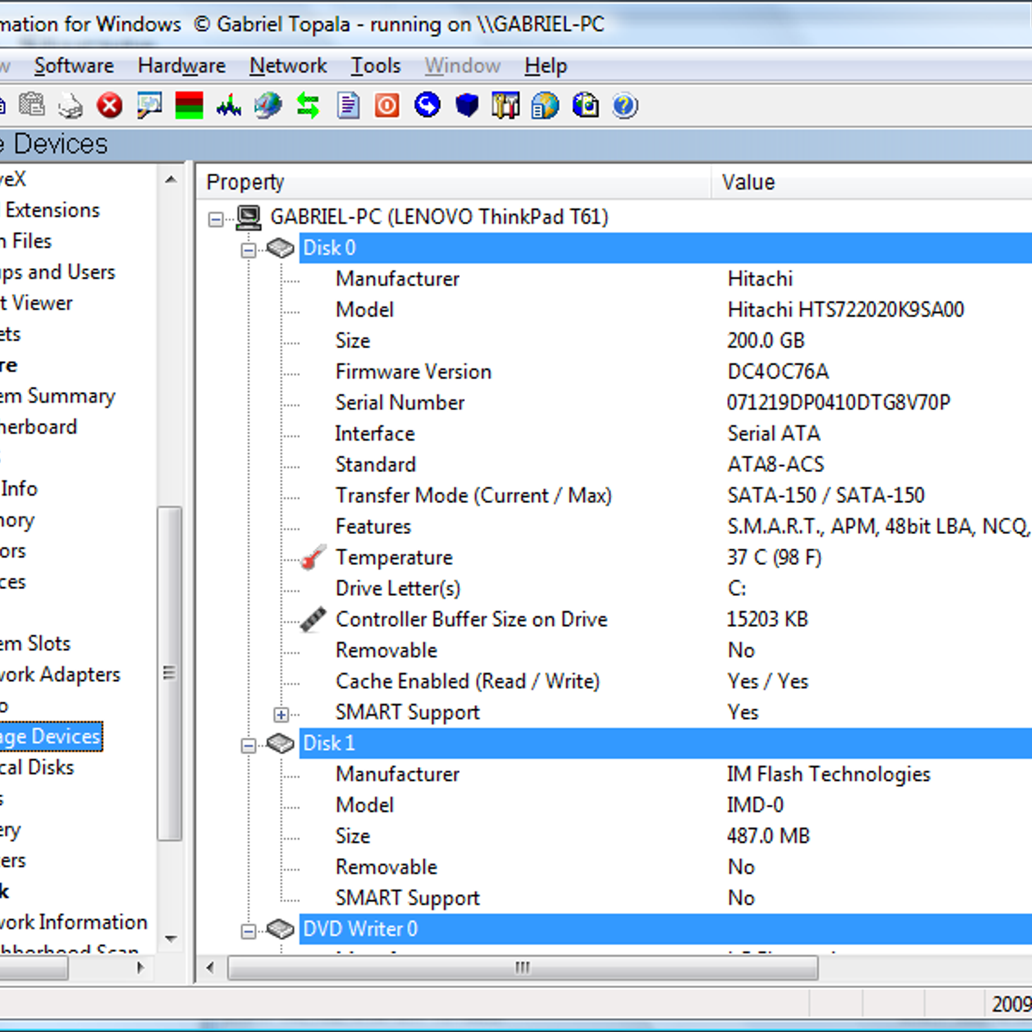1032x1032 pixels.
Task: Click the tools and options toolbar icon
Action: pos(506,105)
